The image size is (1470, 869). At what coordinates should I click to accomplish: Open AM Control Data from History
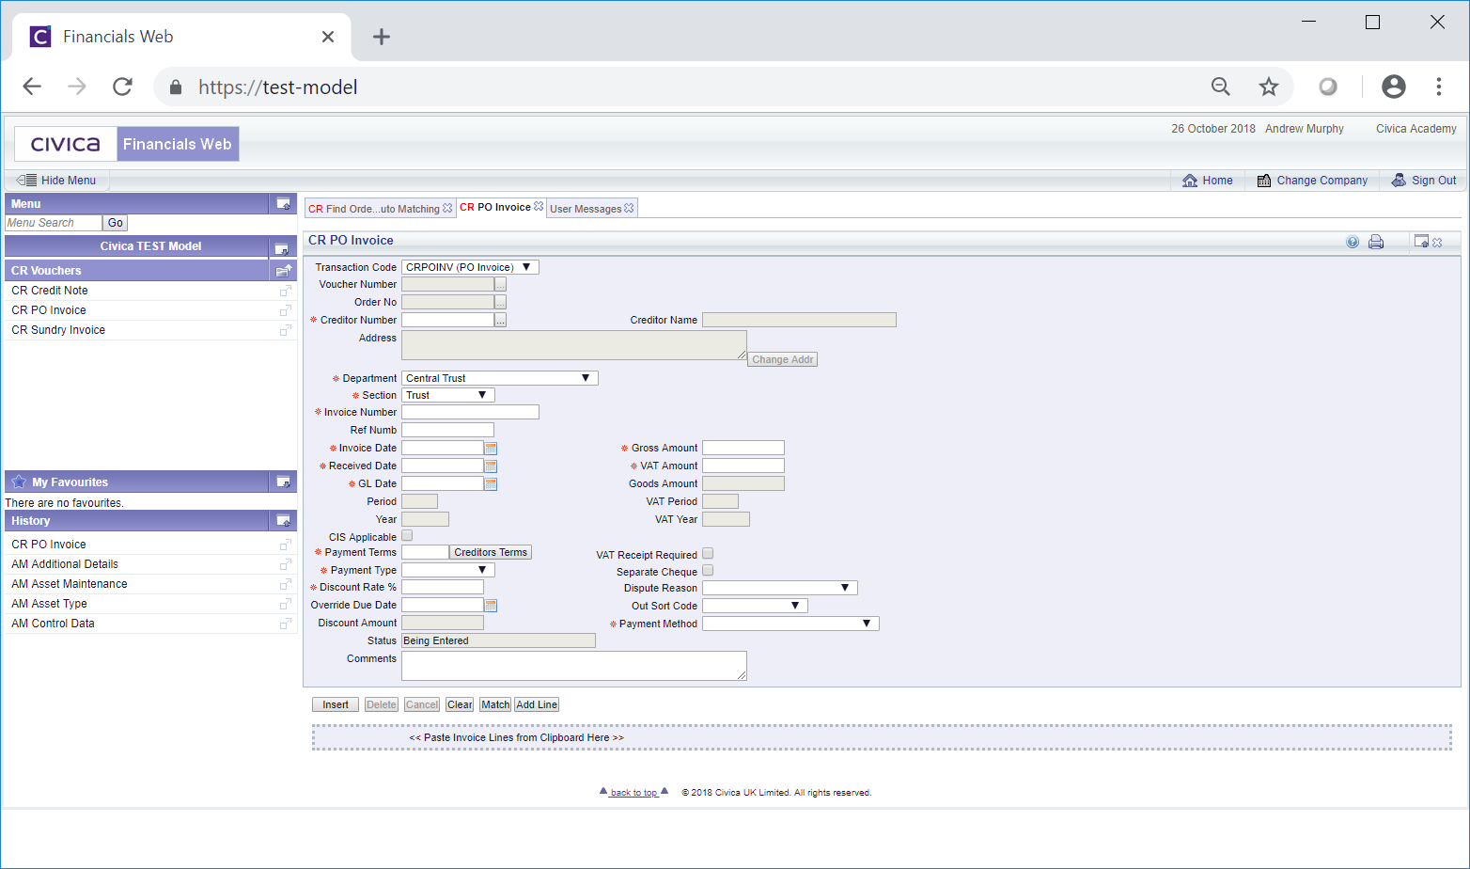pos(53,624)
